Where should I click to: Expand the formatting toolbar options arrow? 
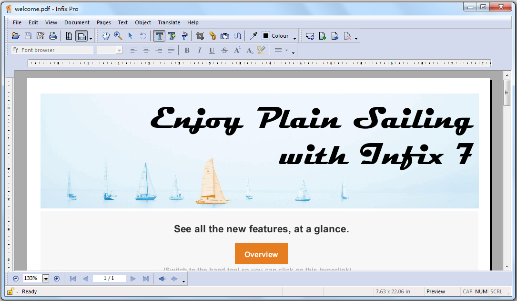pos(293,53)
